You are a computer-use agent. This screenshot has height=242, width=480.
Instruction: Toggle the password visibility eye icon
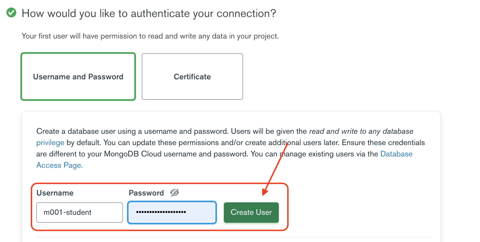point(175,193)
